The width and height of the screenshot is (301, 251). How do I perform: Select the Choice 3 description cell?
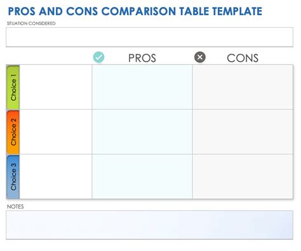[x=56, y=177]
